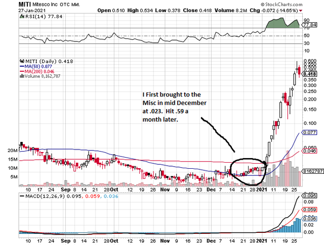Click the 30 level on the RSI axis

tap(307, 43)
